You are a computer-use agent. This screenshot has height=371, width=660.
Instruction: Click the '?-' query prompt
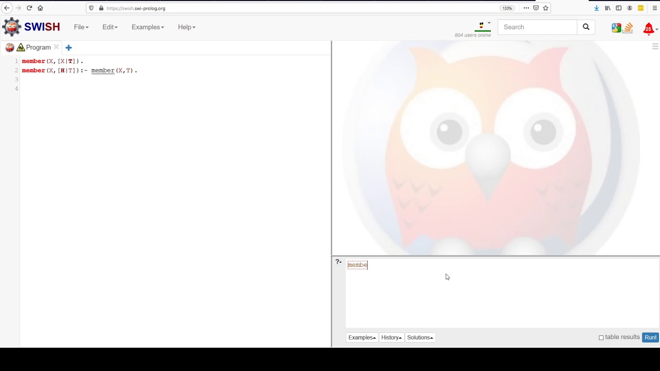click(338, 262)
